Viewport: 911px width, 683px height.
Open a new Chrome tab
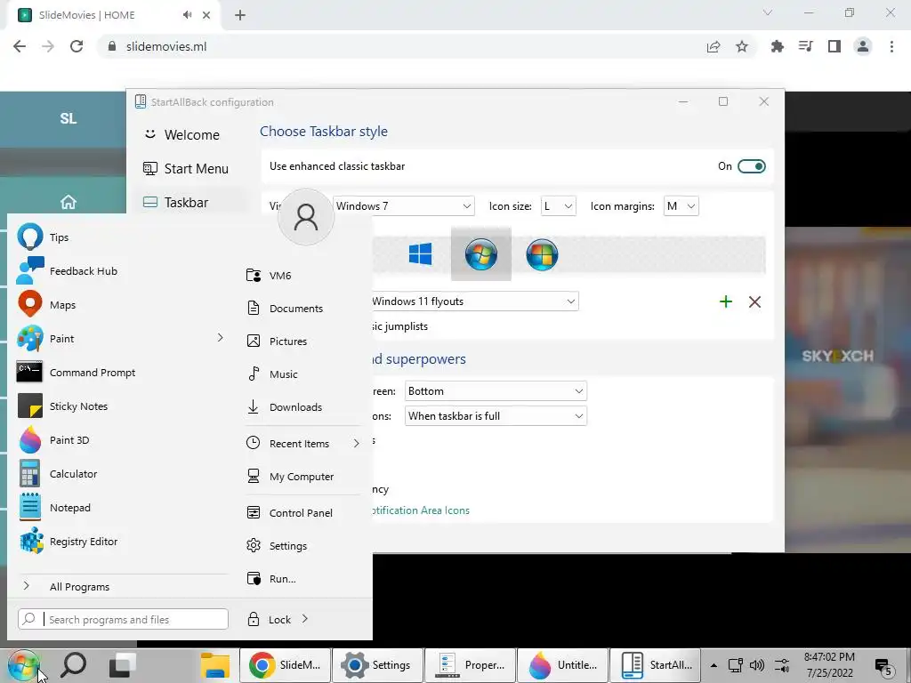coord(240,15)
